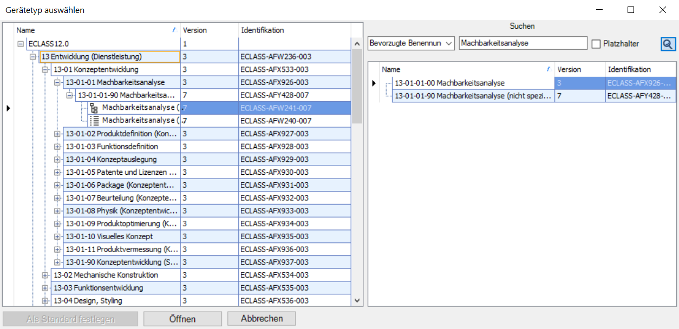Click the scroll down arrow of tree list

[357, 300]
